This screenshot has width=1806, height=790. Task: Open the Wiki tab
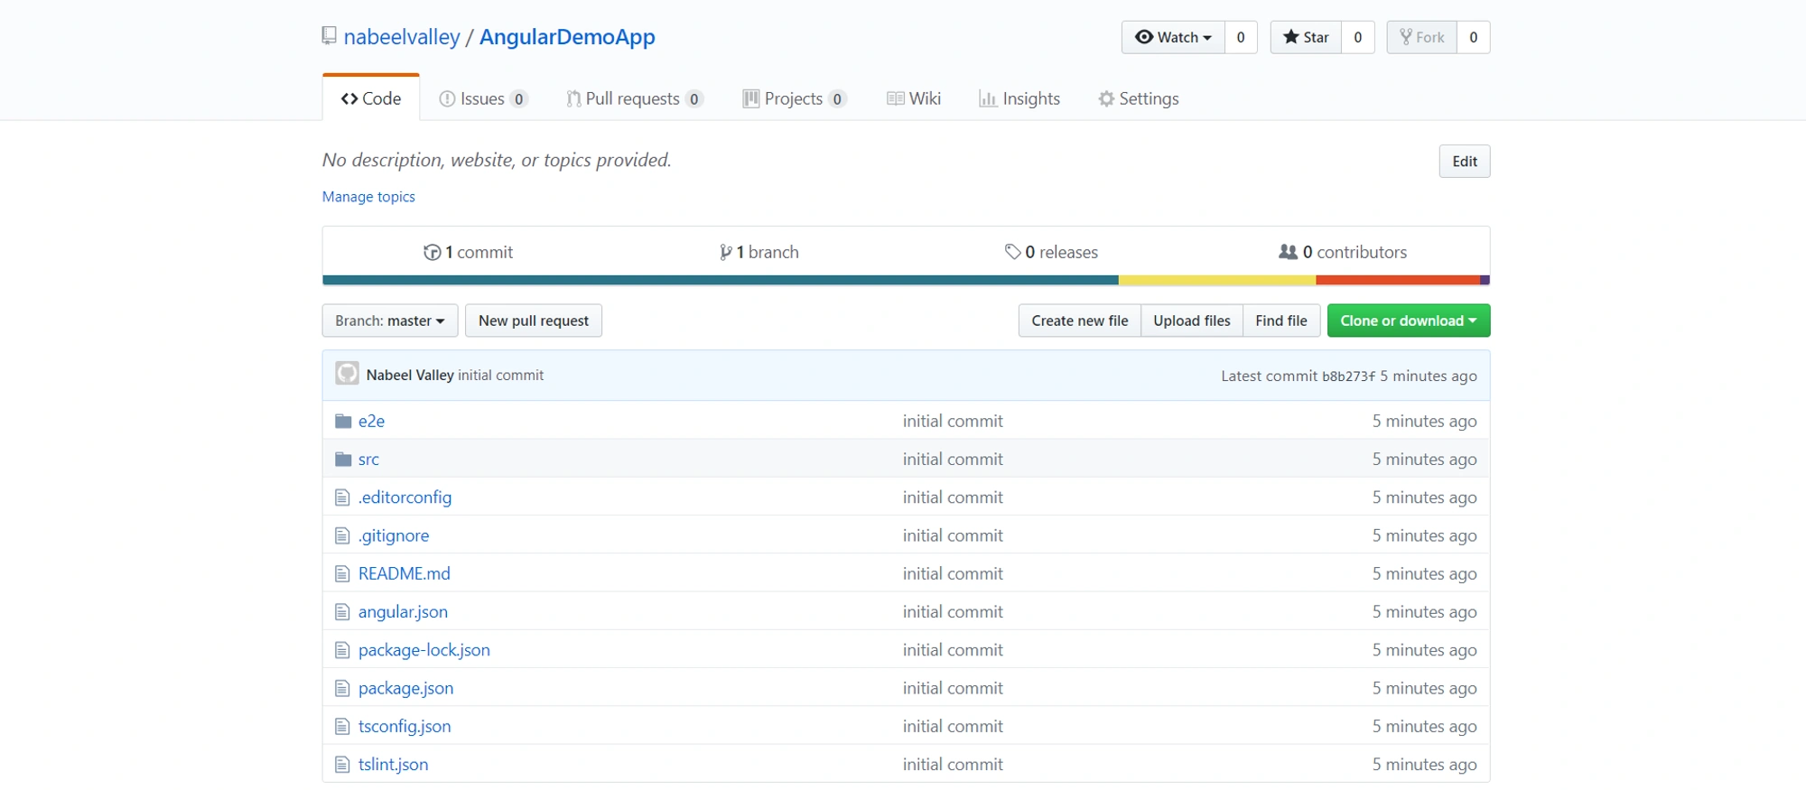pyautogui.click(x=914, y=99)
